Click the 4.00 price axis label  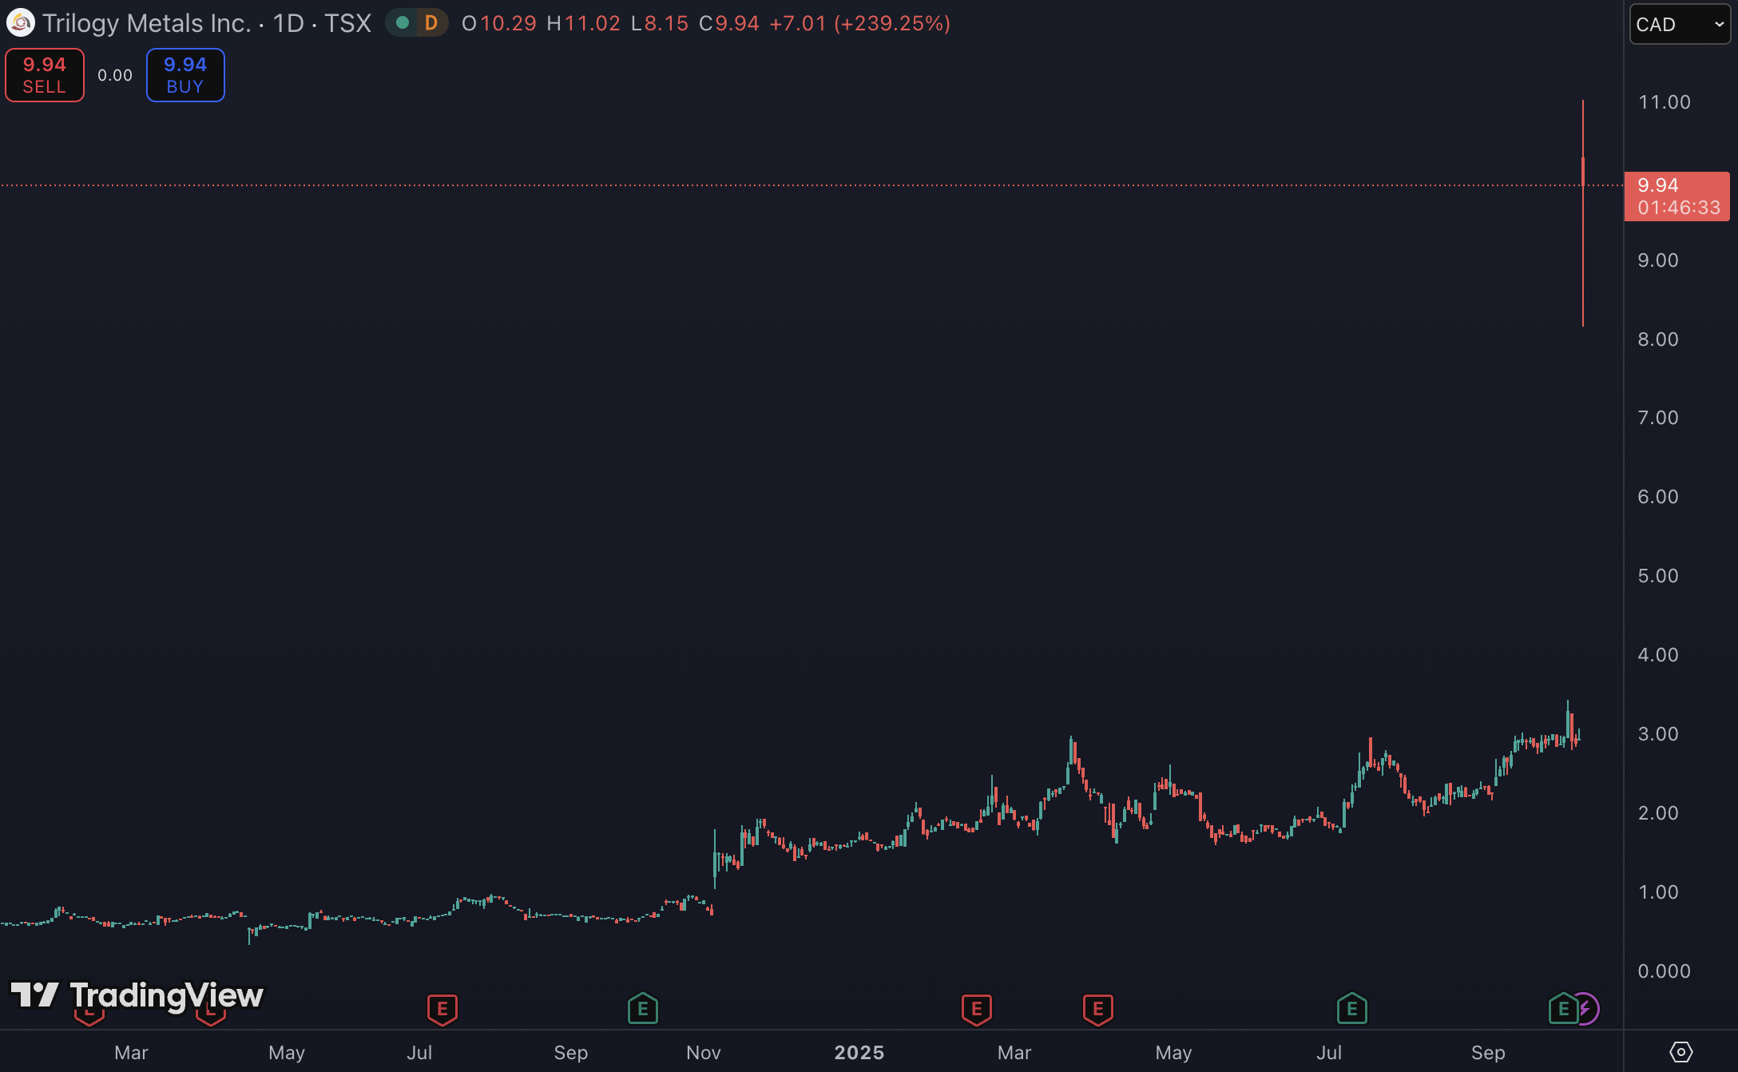(1658, 655)
